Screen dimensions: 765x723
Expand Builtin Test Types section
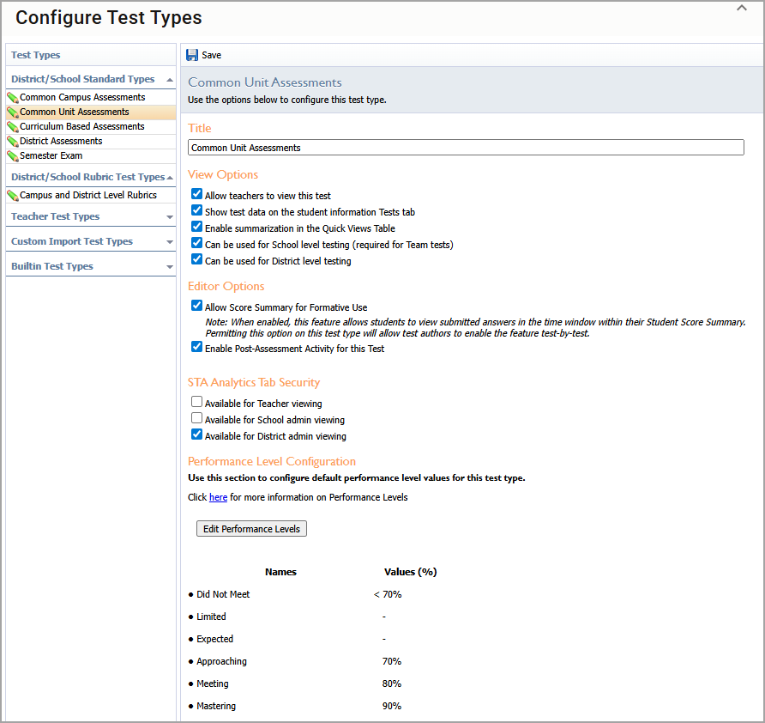click(170, 267)
